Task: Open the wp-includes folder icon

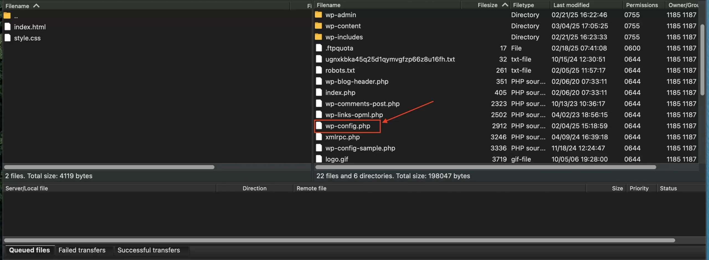Action: tap(319, 37)
